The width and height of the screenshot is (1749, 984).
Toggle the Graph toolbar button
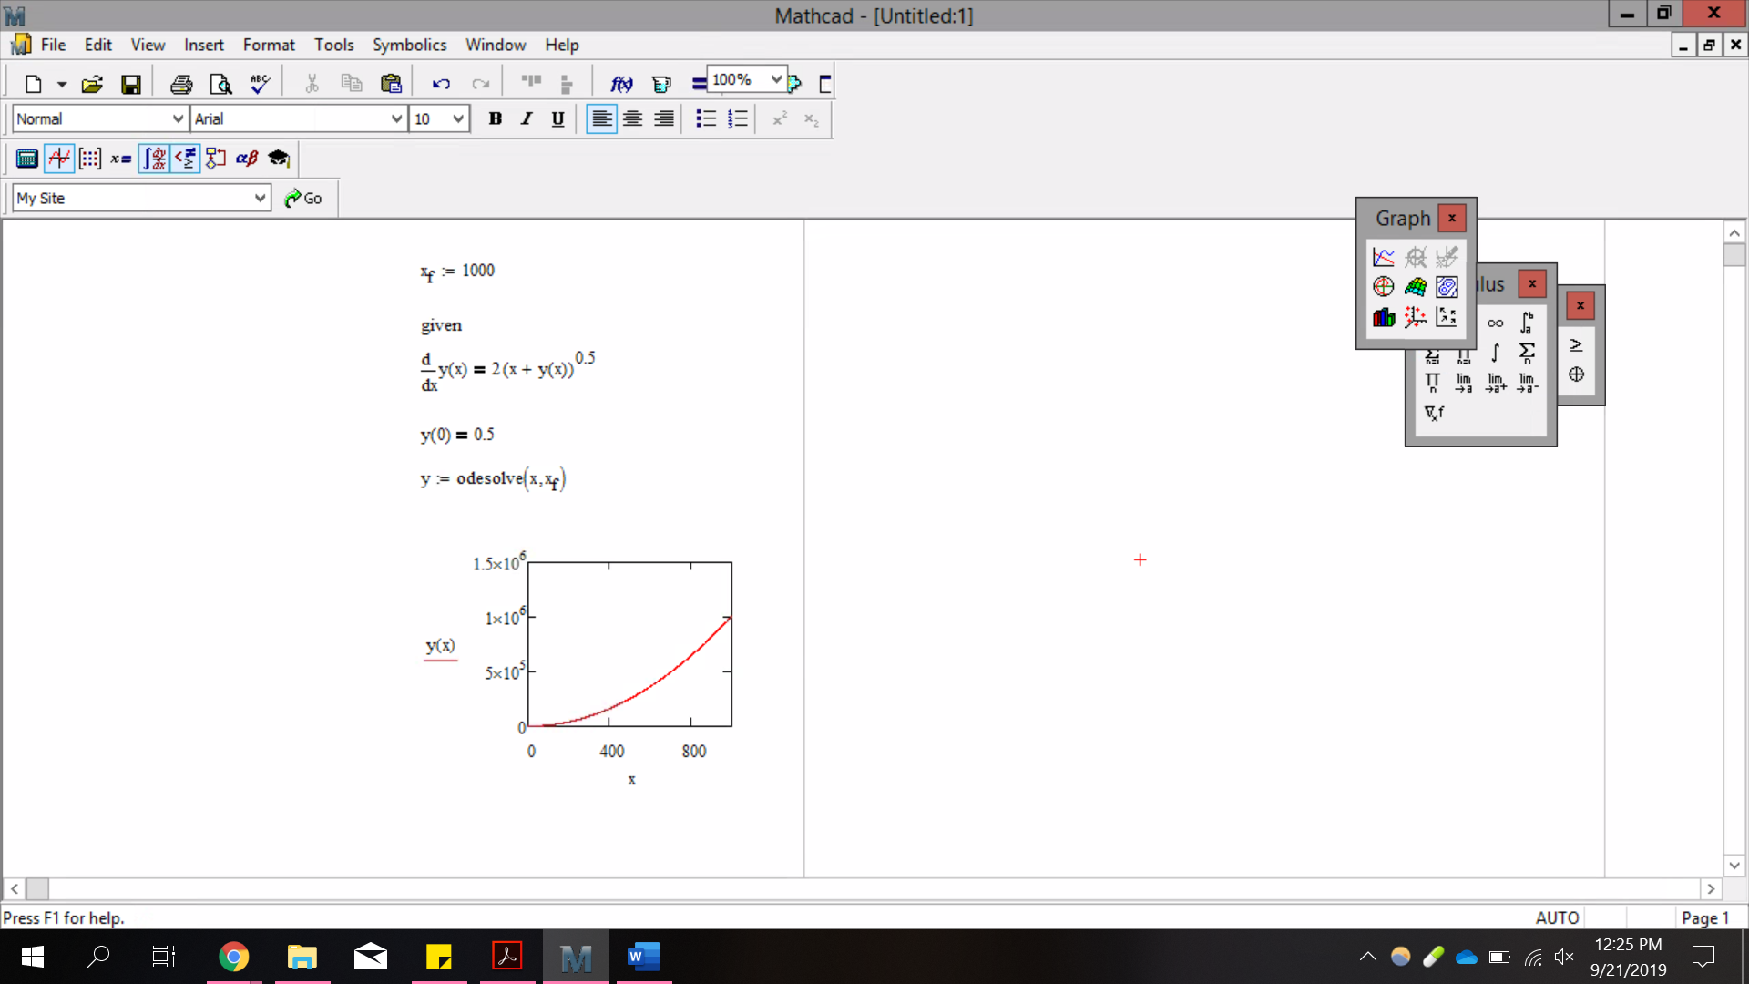[x=59, y=159]
